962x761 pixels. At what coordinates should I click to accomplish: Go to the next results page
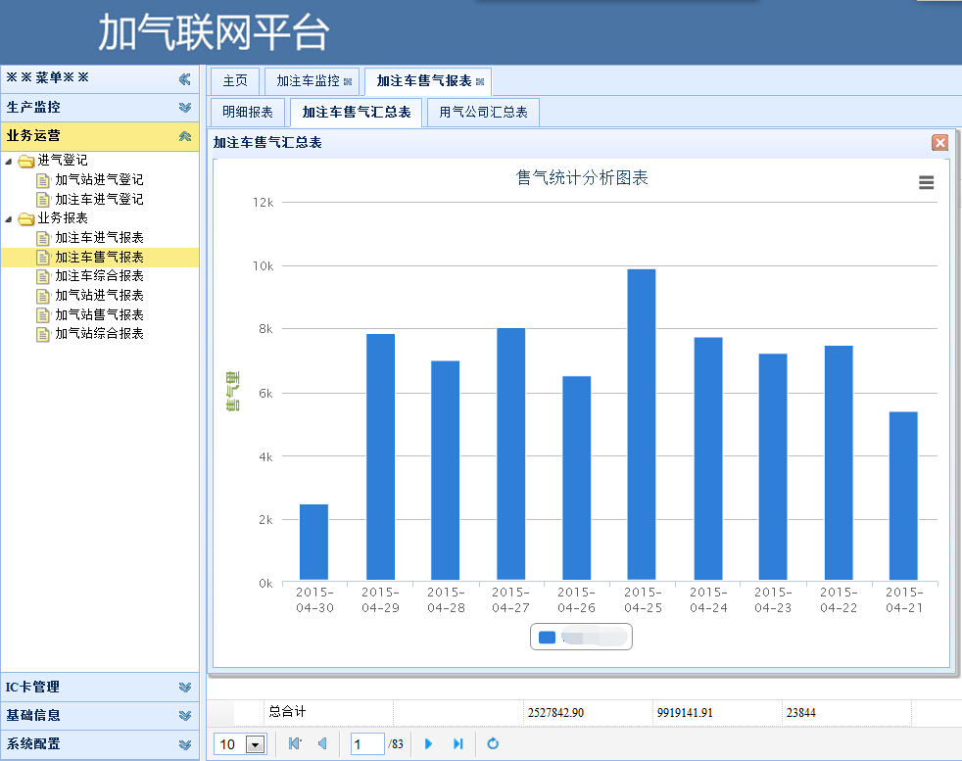(428, 744)
